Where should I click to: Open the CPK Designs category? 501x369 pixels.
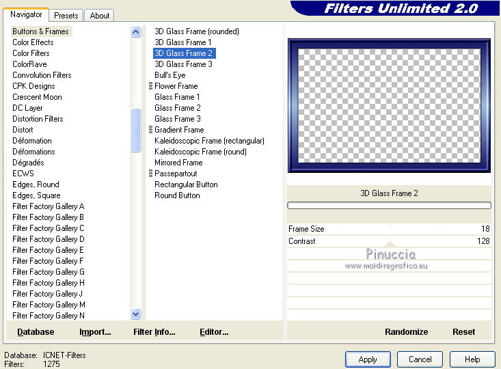point(33,86)
